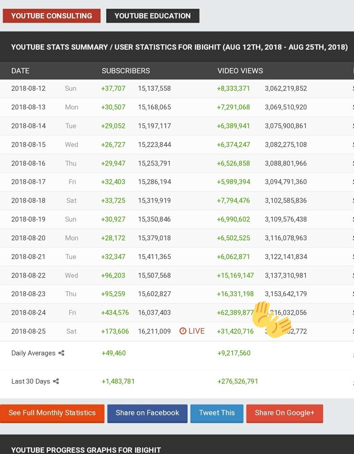Select date 2018-08-14 cell
Screen dimensions: 354x454
click(x=28, y=126)
